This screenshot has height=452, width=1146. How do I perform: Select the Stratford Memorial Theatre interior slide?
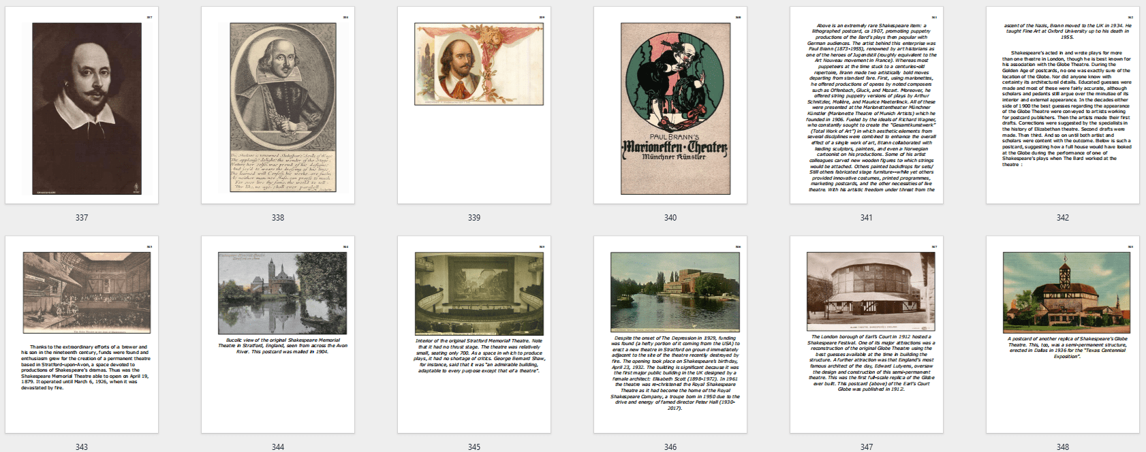(x=474, y=335)
